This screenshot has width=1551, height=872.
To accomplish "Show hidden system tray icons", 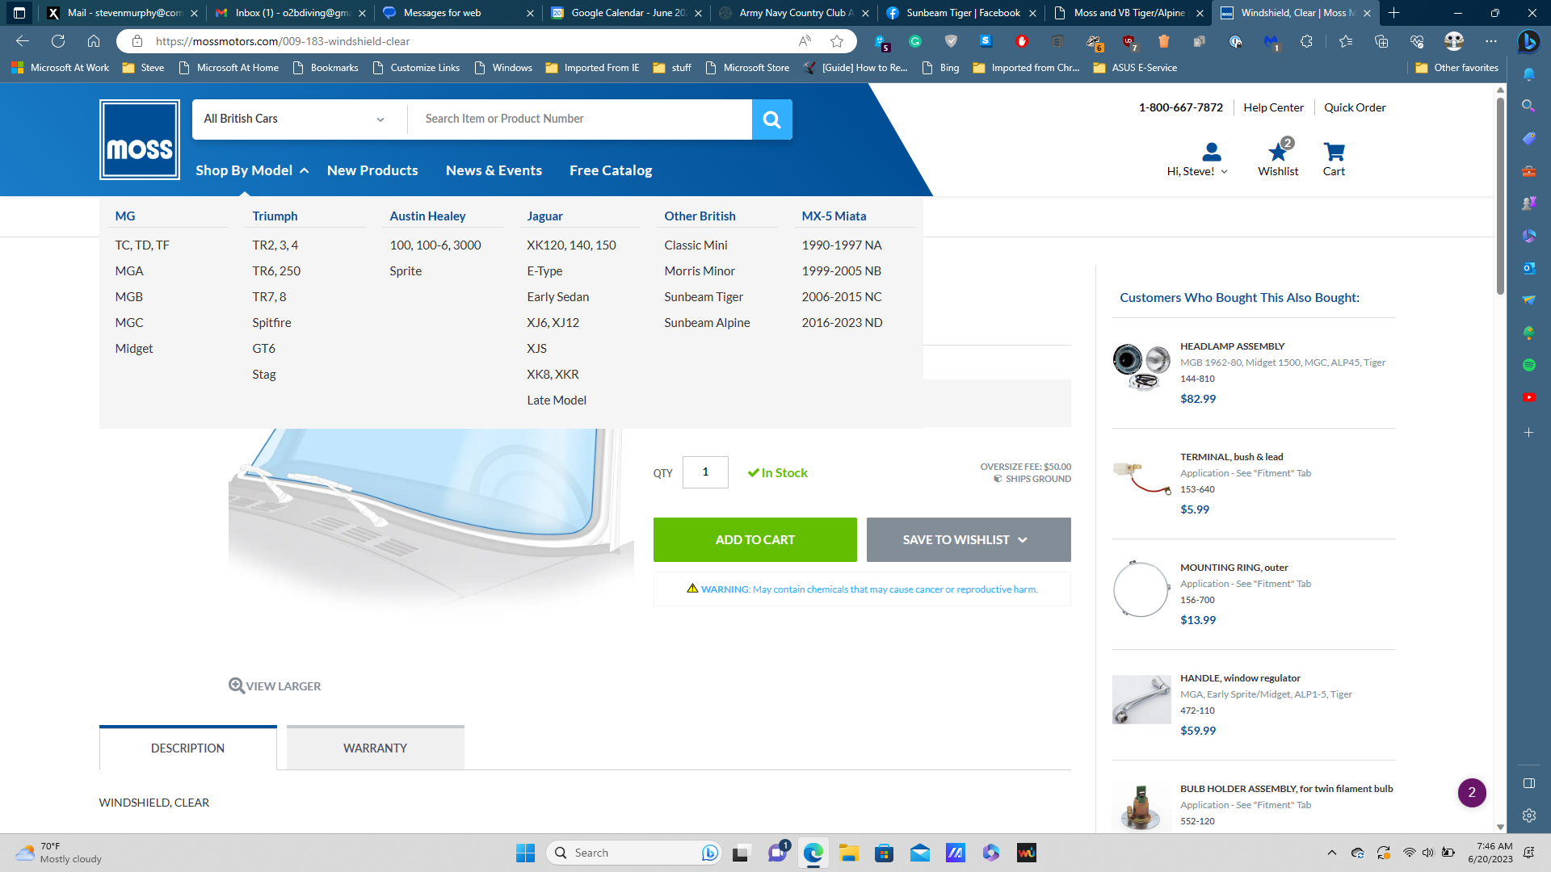I will coord(1331,853).
